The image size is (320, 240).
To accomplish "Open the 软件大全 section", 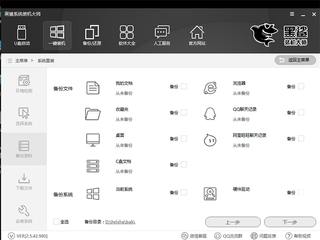I will click(x=127, y=35).
